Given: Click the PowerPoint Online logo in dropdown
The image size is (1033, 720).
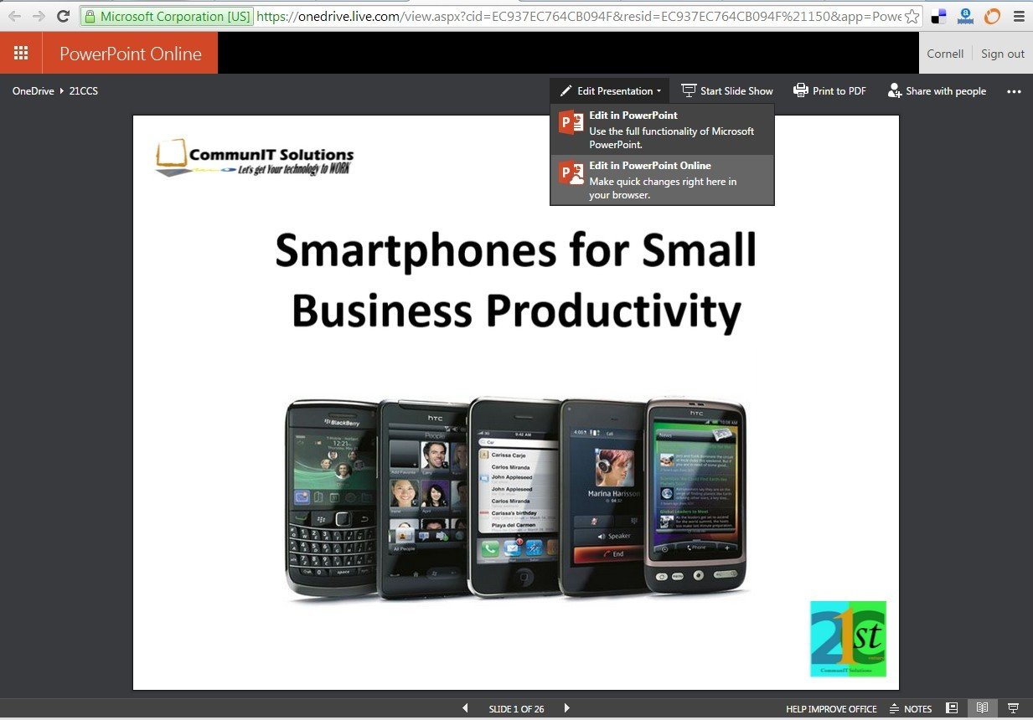Looking at the screenshot, I should pyautogui.click(x=571, y=173).
